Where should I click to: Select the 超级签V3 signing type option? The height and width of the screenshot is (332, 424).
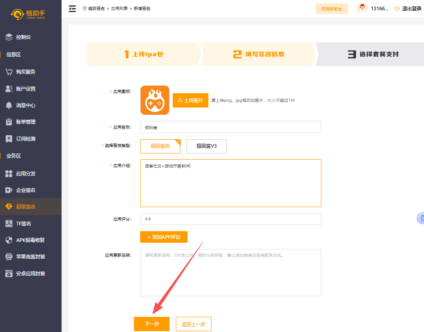pyautogui.click(x=206, y=146)
